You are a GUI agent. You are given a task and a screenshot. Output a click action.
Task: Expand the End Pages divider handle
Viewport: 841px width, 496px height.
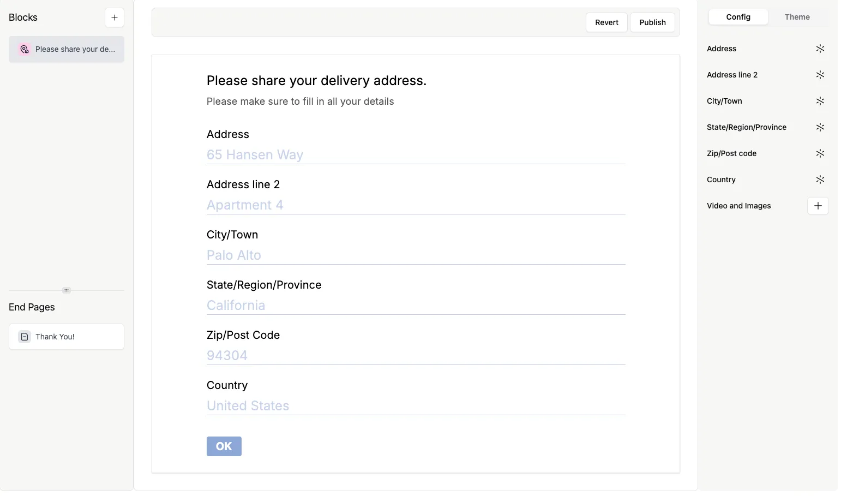click(66, 290)
